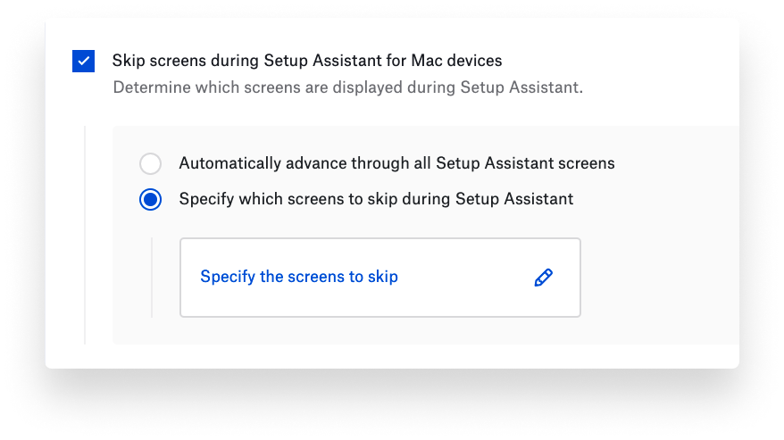This screenshot has width=784, height=440.
Task: Open the Specify the screens to skip link
Action: click(299, 277)
